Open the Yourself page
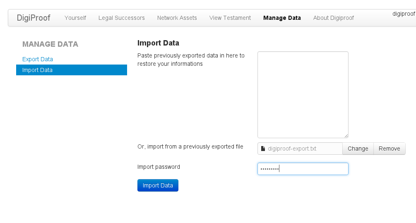416x223 pixels. [75, 18]
